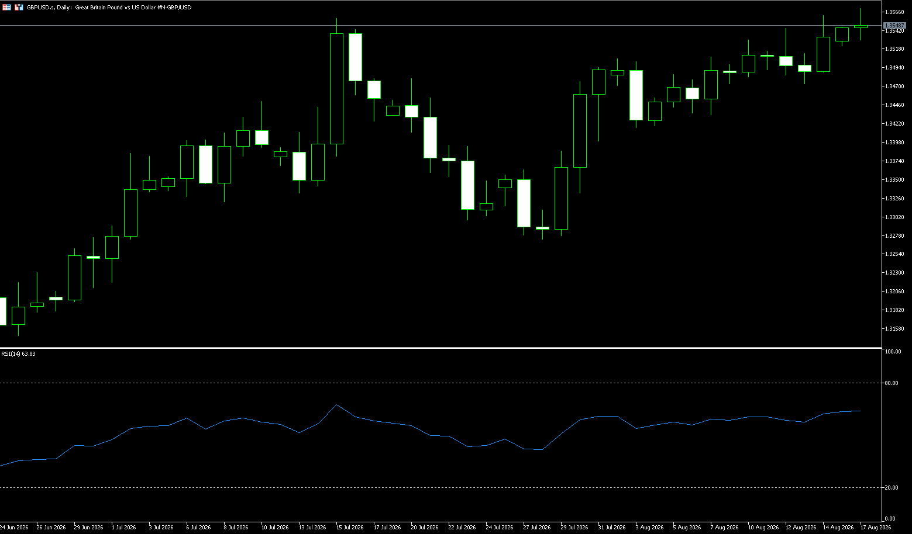Click the 1 Jul 2026 time axis label
Viewport: 912px width, 534px height.
(x=123, y=528)
